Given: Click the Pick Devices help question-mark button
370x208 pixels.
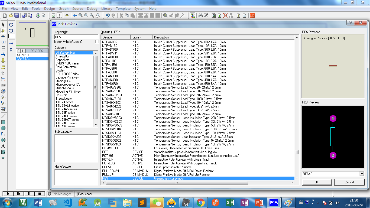Looking at the screenshot, I should tap(350, 23).
